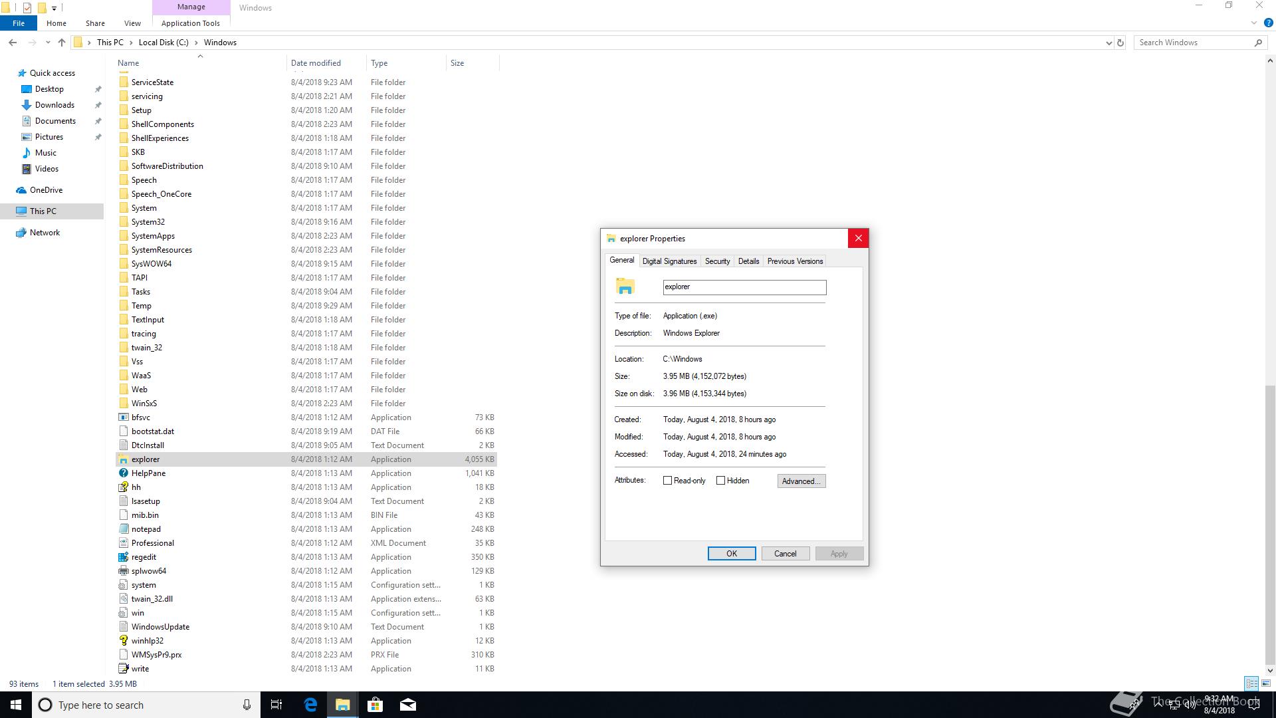Viewport: 1276px width, 718px height.
Task: Click OK in explorer Properties
Action: coord(732,554)
